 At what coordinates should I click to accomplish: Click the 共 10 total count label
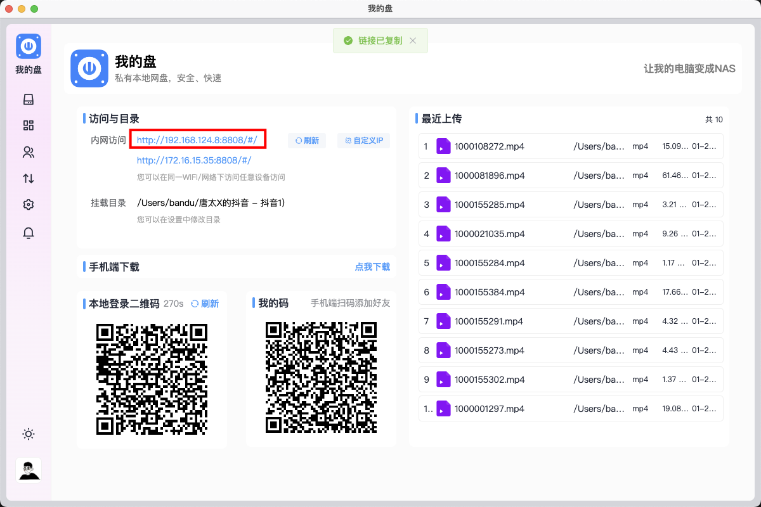714,119
